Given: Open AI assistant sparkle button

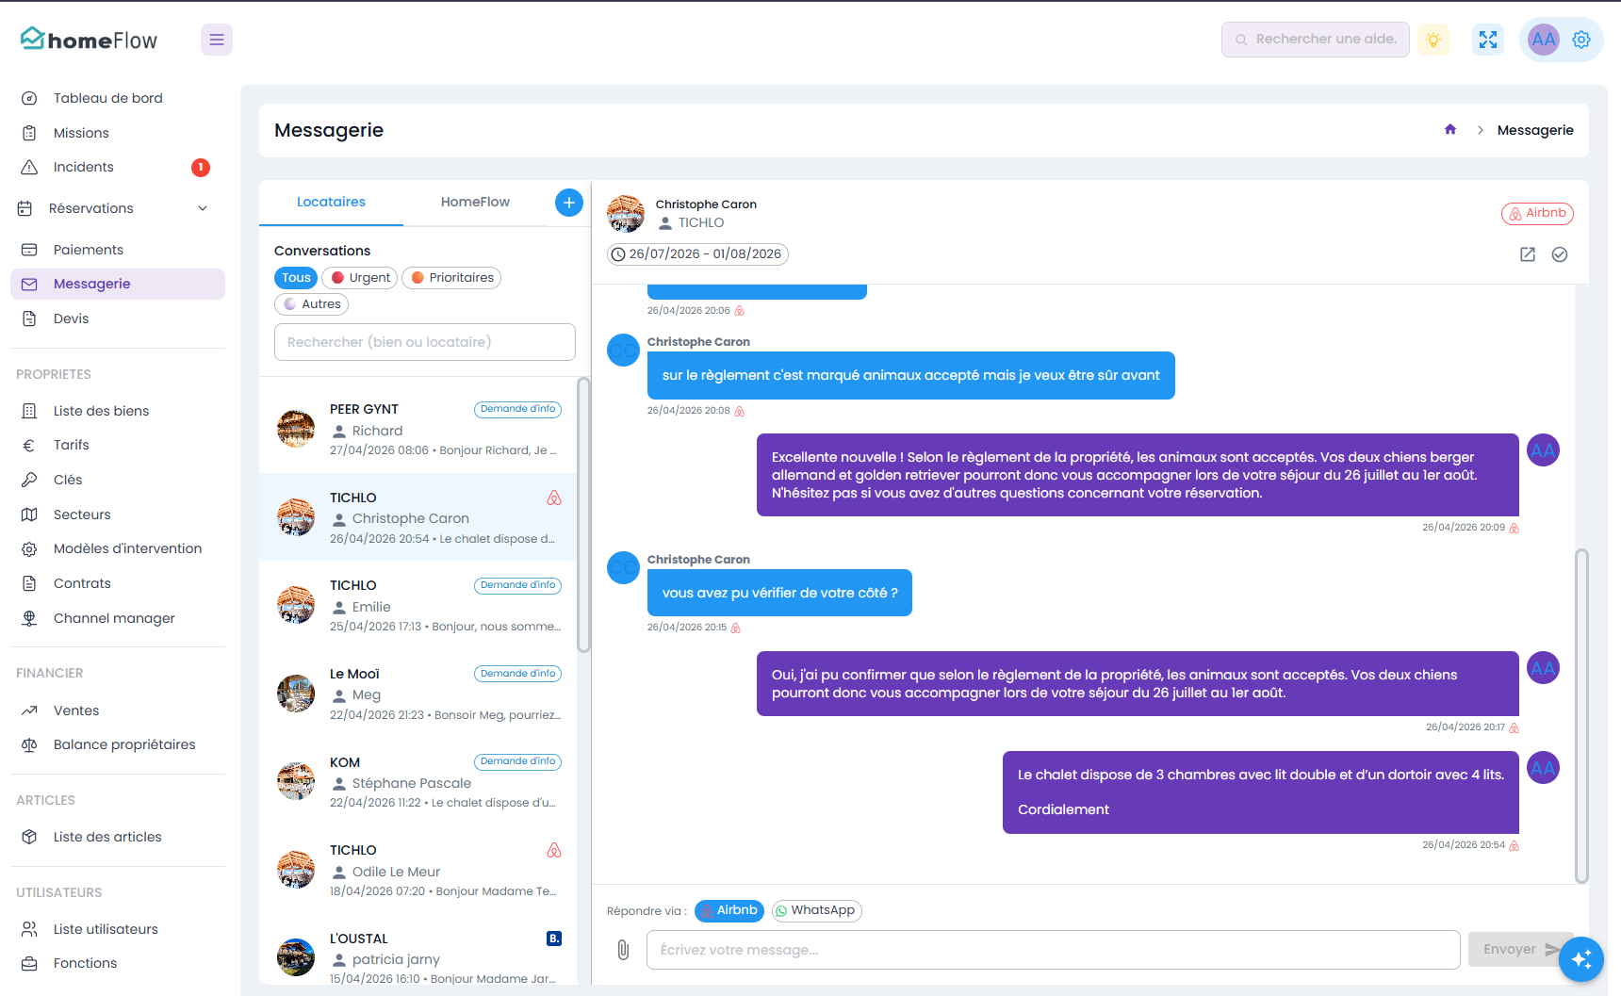Looking at the screenshot, I should coord(1581,959).
